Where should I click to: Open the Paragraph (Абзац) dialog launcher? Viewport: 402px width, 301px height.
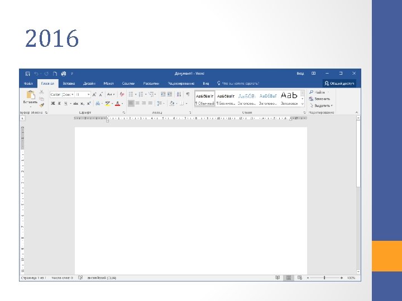point(190,113)
